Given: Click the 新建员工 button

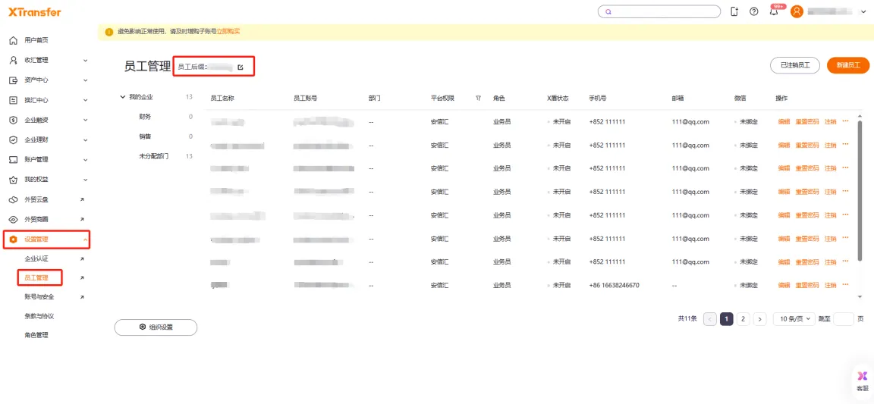Looking at the screenshot, I should 847,66.
